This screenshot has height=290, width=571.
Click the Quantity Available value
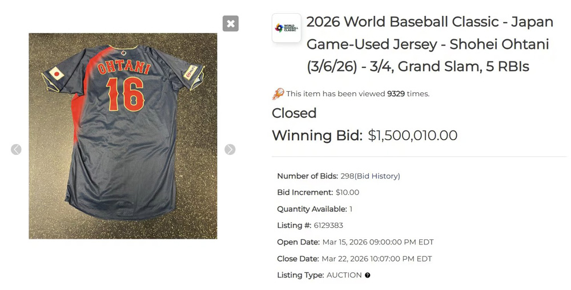(x=351, y=209)
